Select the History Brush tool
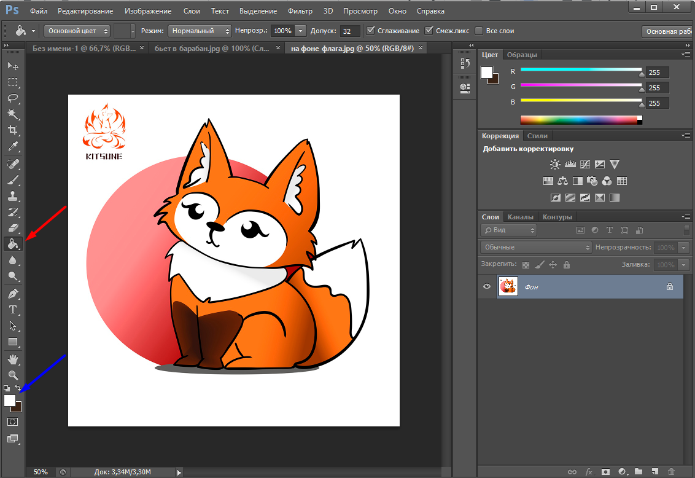This screenshot has width=695, height=478. 13,212
